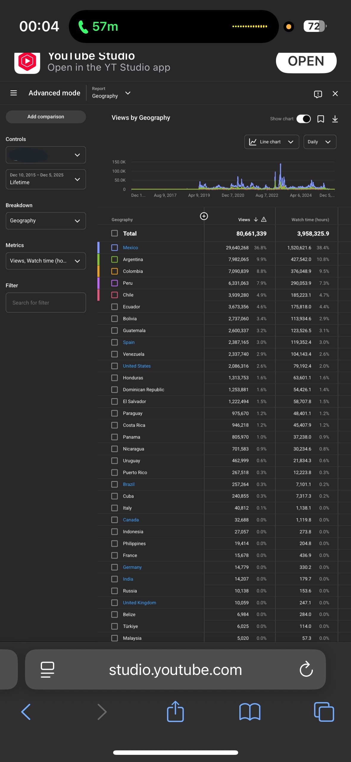Expand the Line chart type dropdown

point(271,142)
